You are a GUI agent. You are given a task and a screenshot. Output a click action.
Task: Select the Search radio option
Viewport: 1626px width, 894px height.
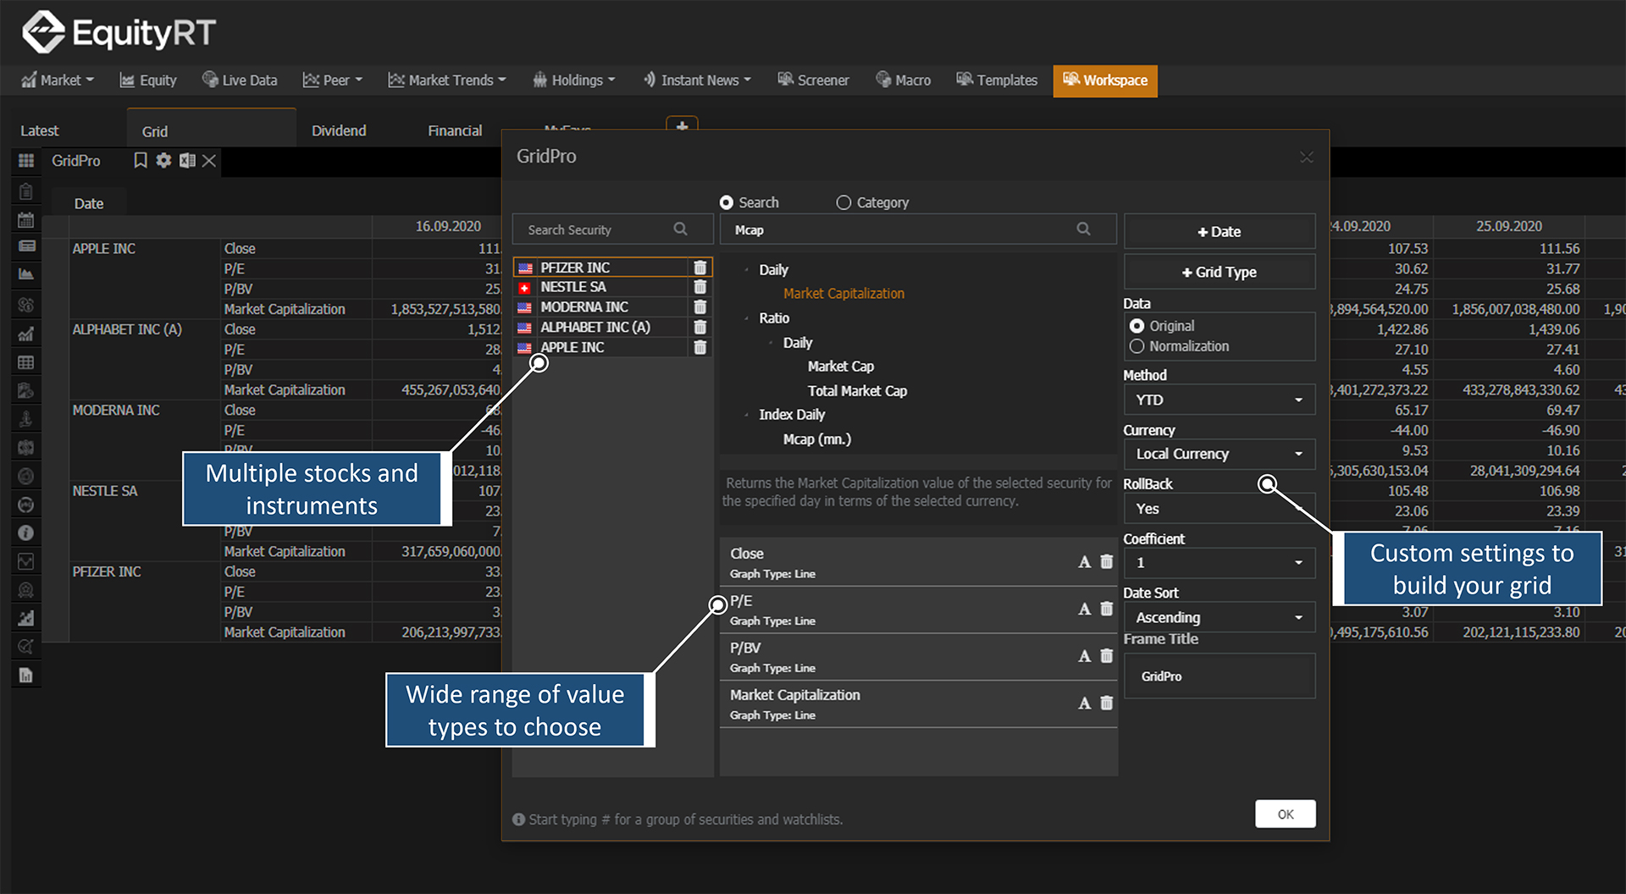(727, 202)
